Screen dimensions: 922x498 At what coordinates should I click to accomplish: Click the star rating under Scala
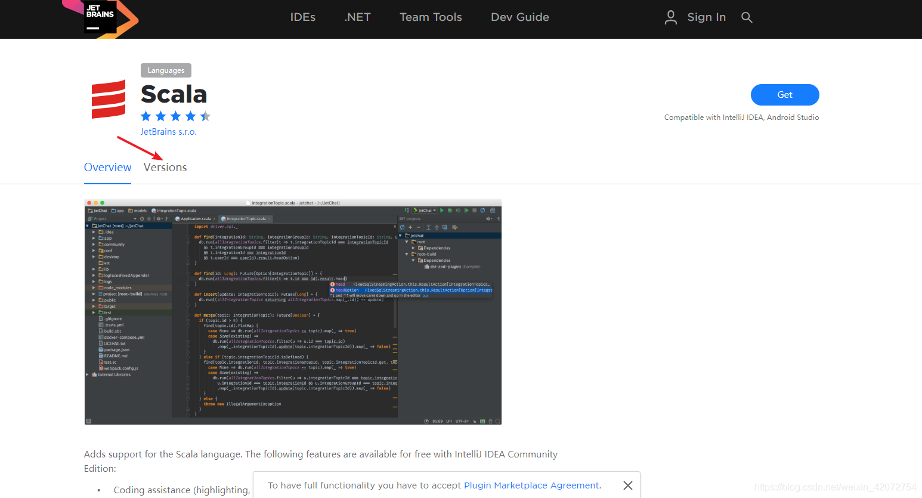pos(175,116)
